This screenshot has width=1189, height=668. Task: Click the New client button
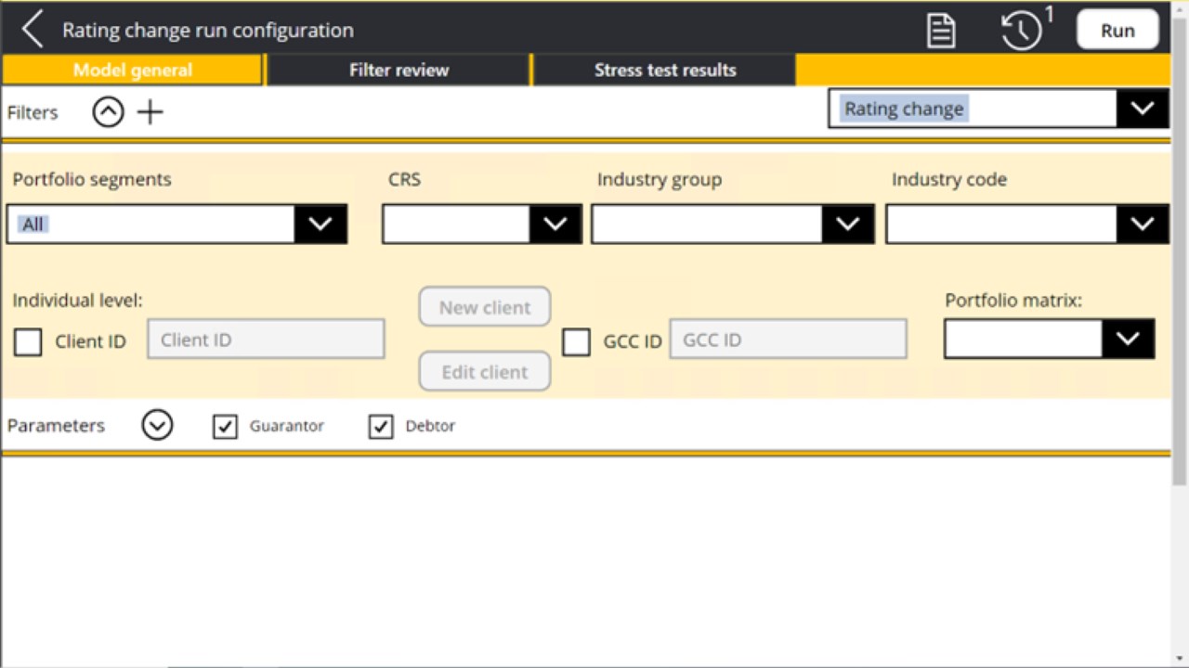tap(485, 307)
